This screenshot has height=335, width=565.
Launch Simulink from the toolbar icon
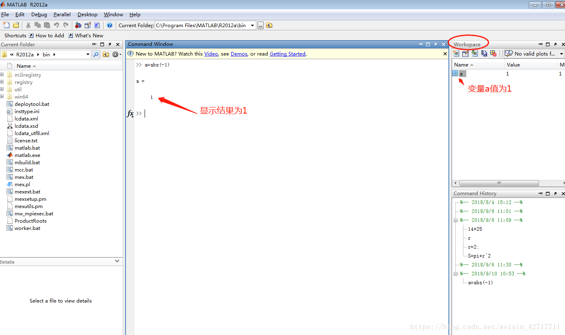pos(78,25)
